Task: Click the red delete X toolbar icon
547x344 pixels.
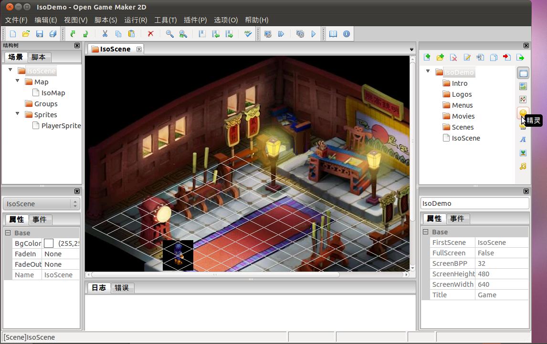Action: (150, 34)
